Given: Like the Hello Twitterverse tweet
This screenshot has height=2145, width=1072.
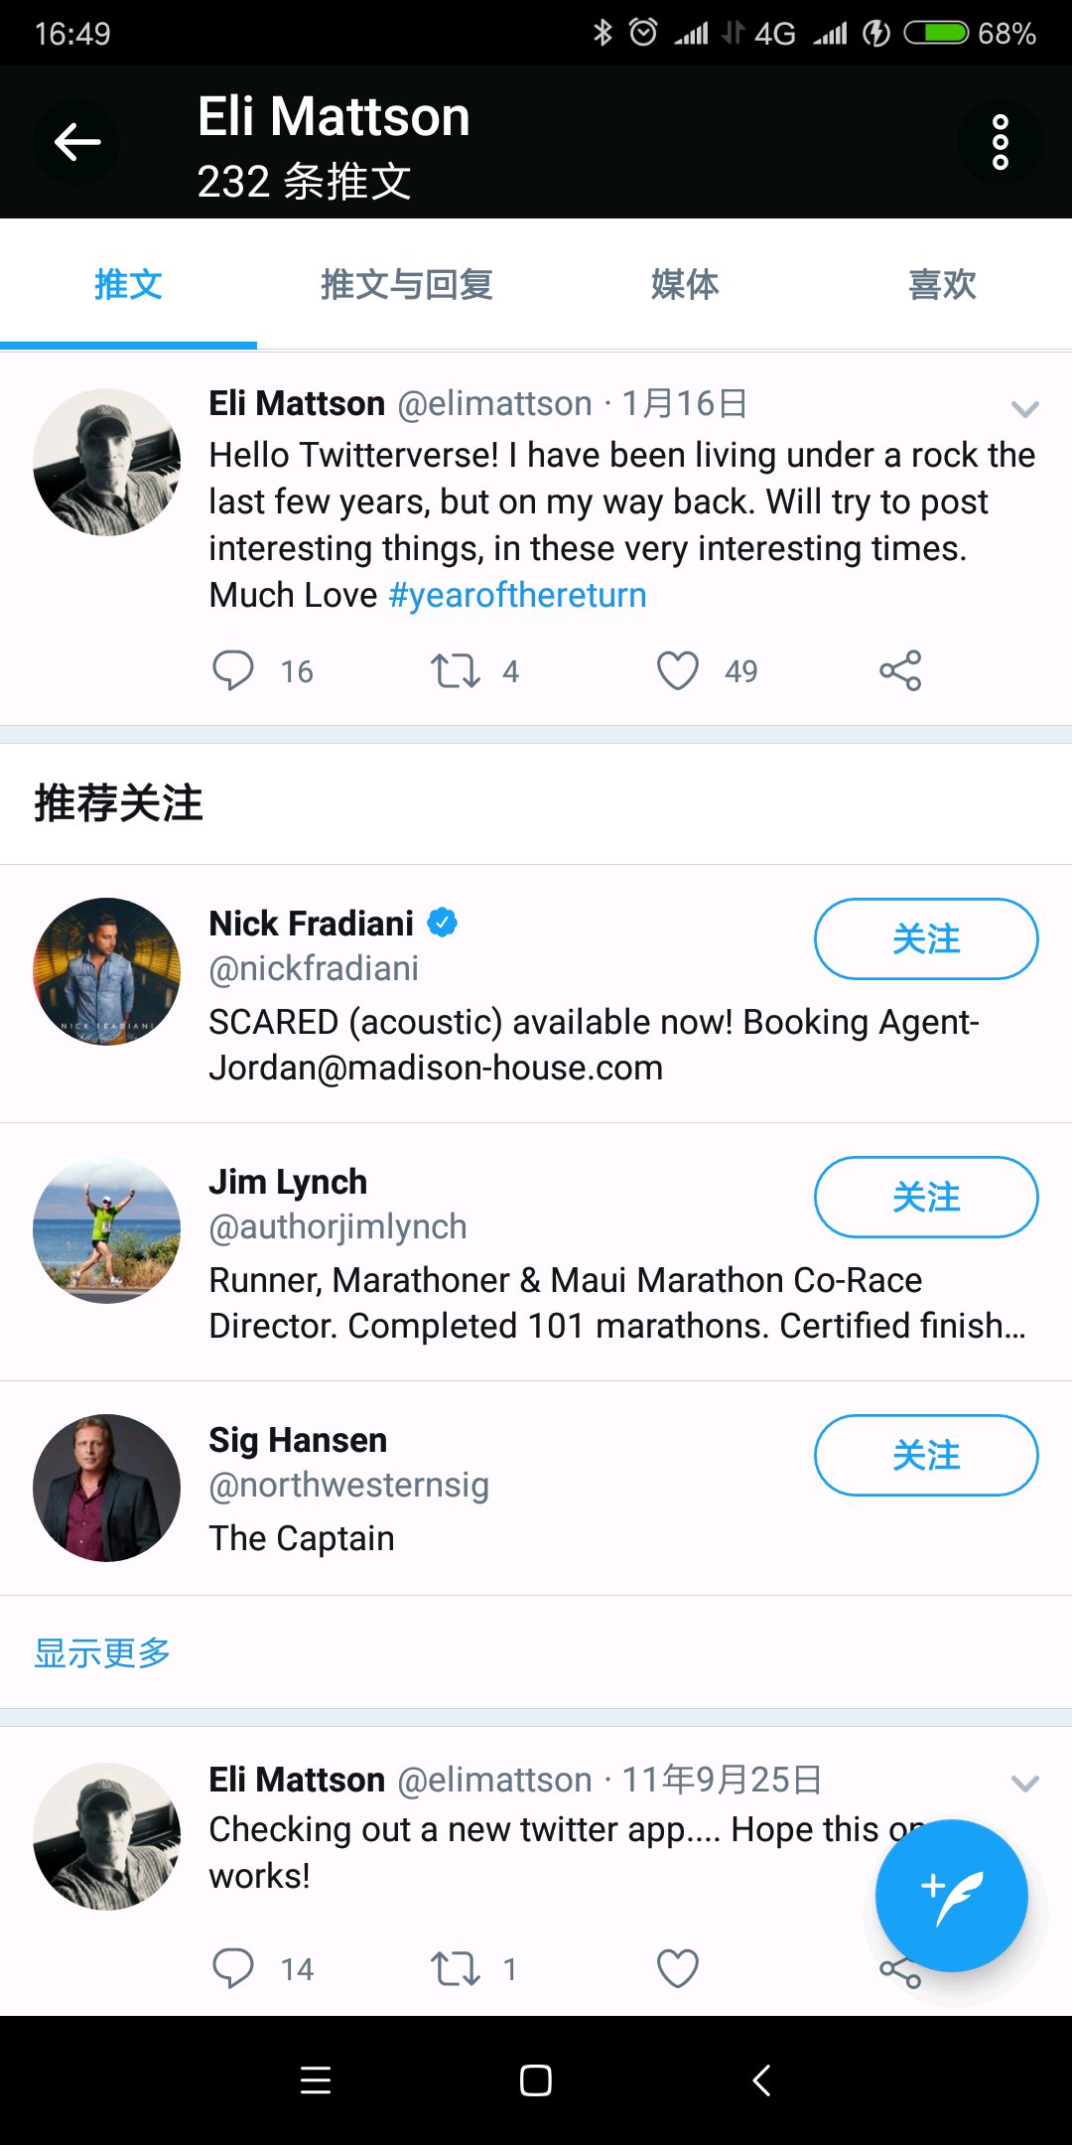Looking at the screenshot, I should (x=678, y=670).
